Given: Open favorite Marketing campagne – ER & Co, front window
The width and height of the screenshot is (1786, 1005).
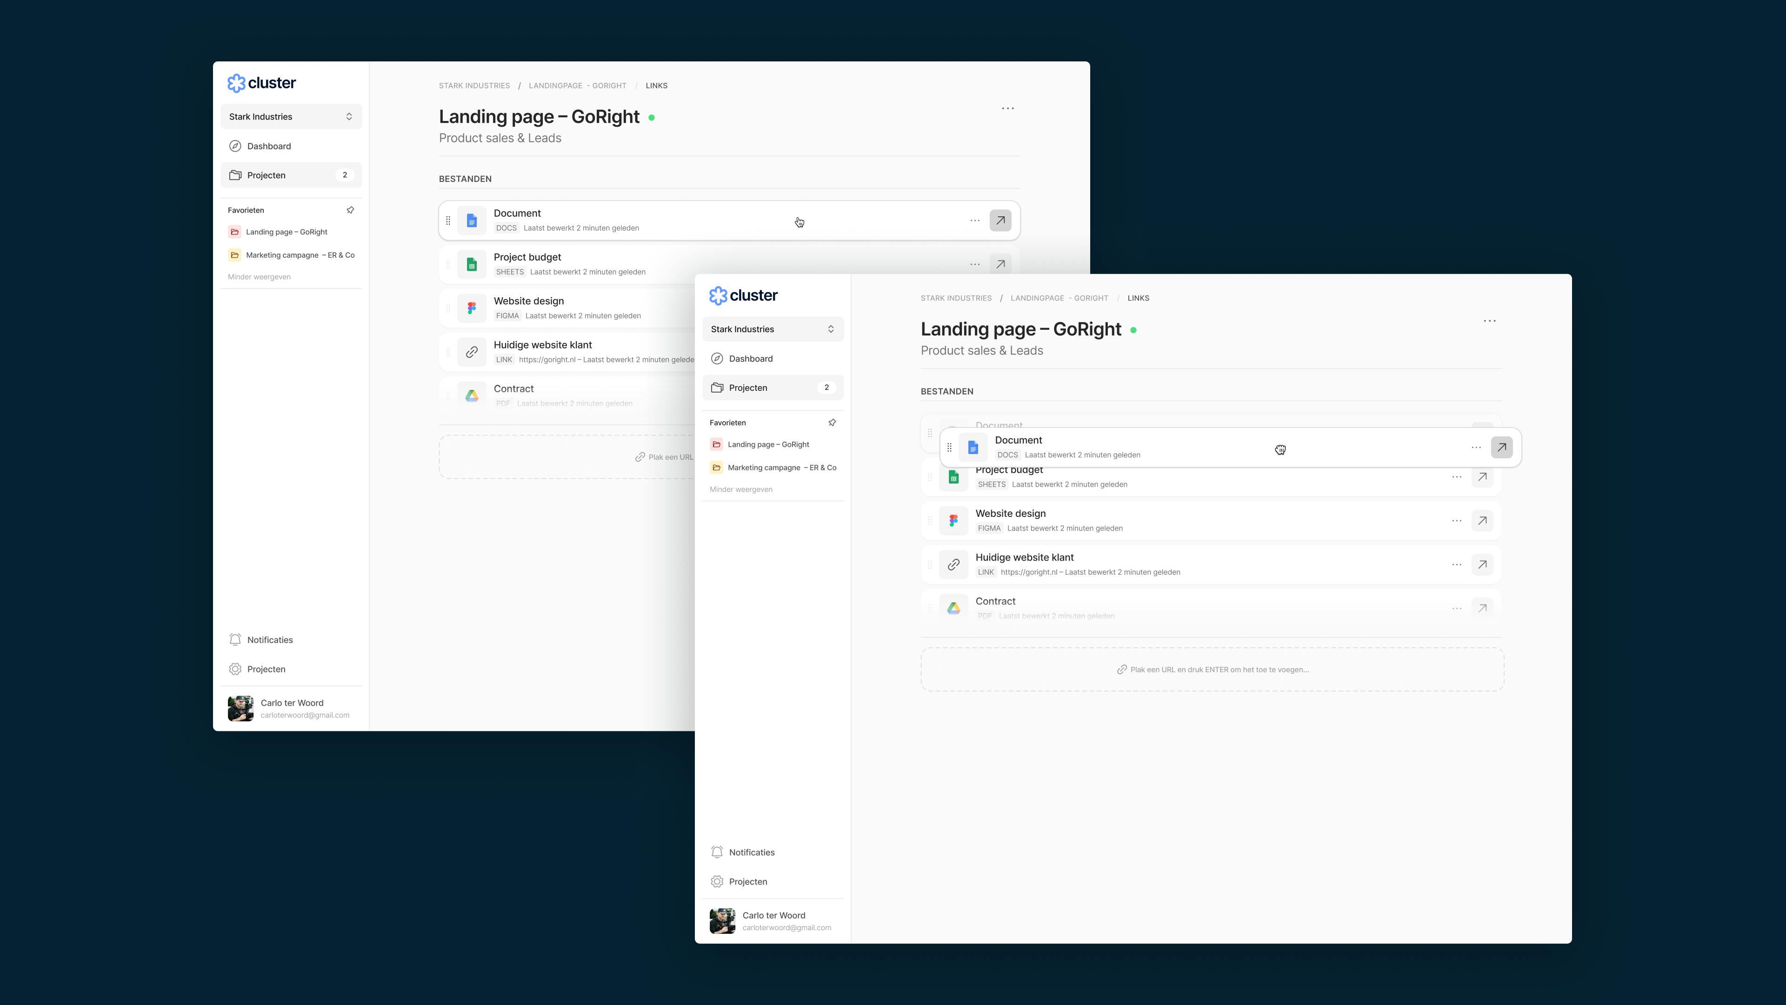Looking at the screenshot, I should coord(773,468).
